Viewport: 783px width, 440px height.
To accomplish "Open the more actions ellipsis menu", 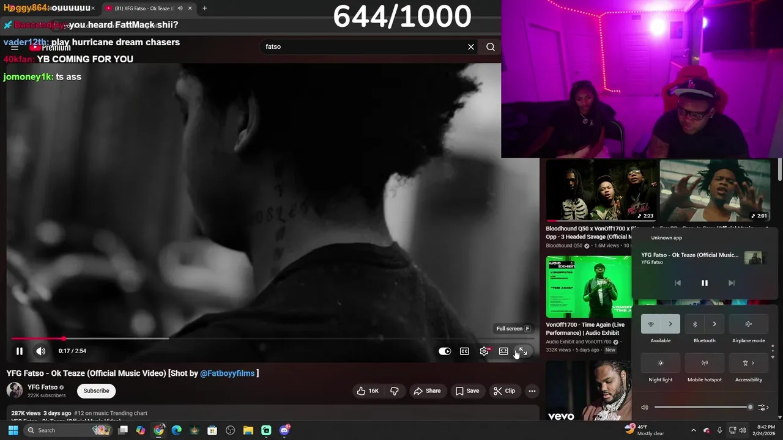I will (x=532, y=391).
